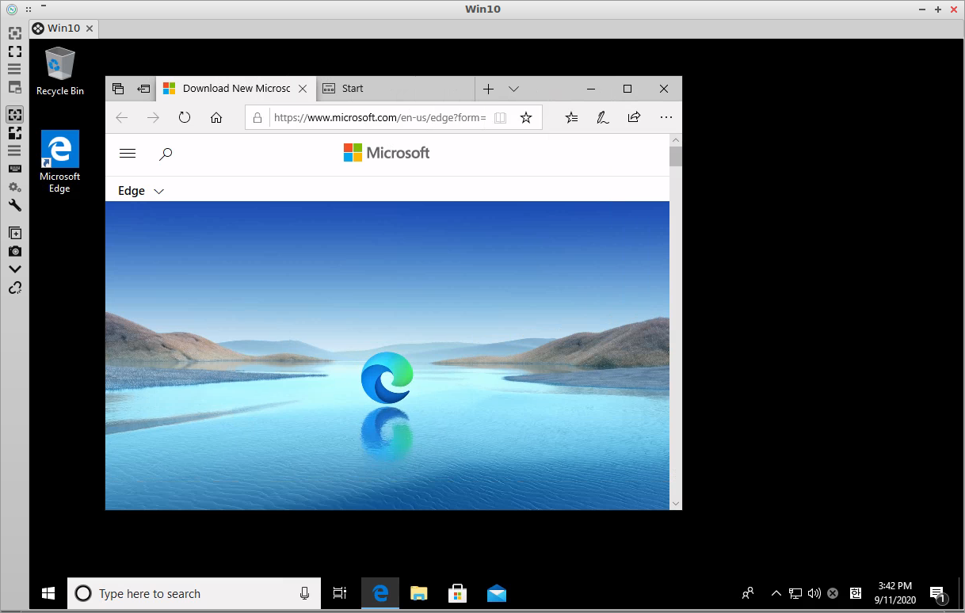
Task: Click the volume speaker tray icon
Action: click(x=814, y=593)
